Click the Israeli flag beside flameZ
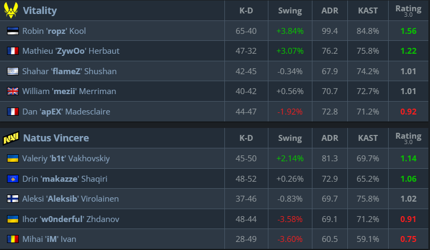 click(12, 72)
